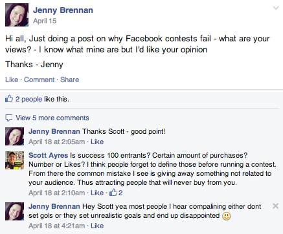Click Comment under the main post
The image size is (283, 234).
pos(39,80)
